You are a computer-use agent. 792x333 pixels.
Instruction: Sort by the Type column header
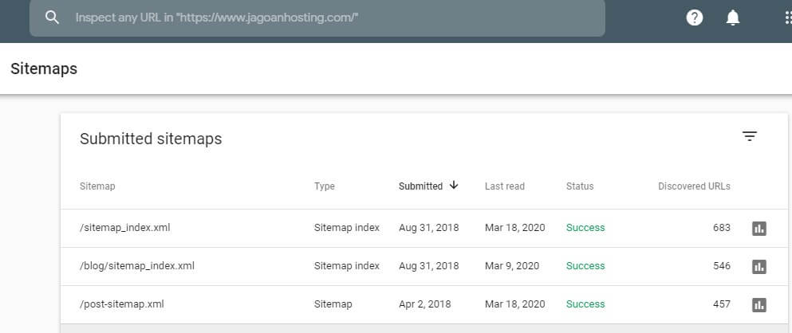325,186
